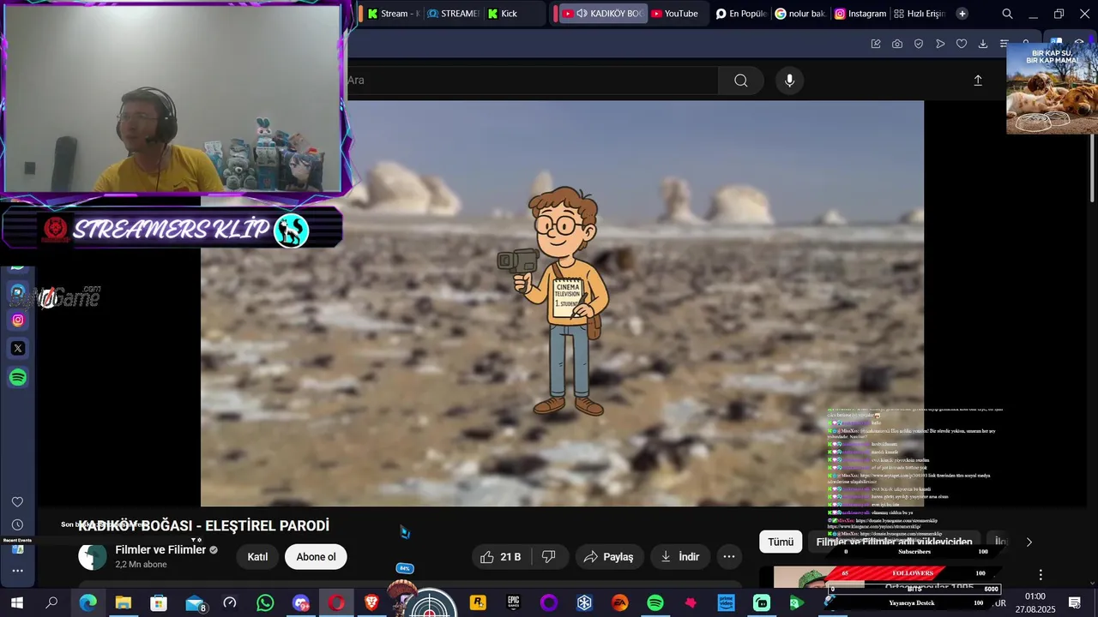1098x617 pixels.
Task: Click YouTube search magnifier button
Action: coord(741,81)
